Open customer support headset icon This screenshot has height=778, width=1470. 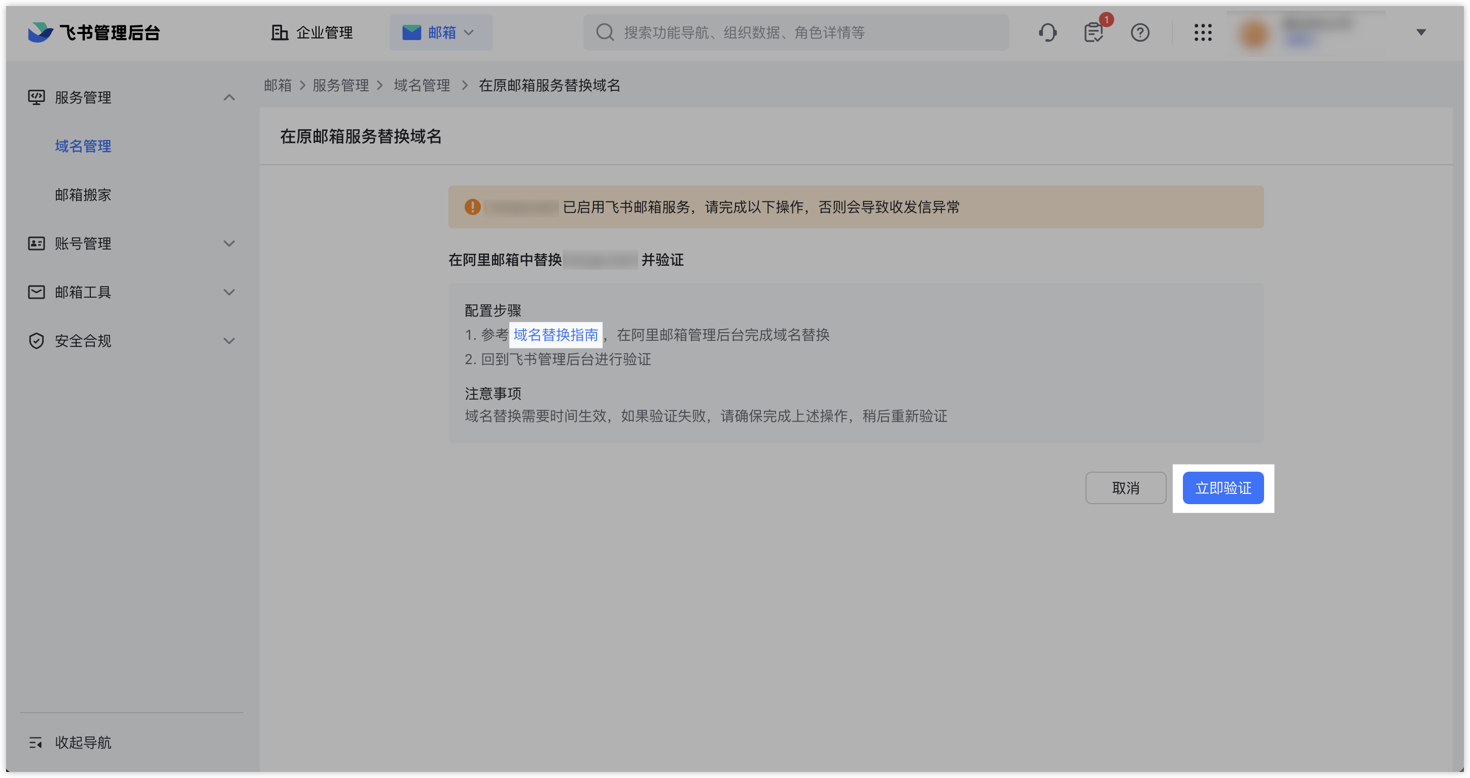(x=1047, y=32)
